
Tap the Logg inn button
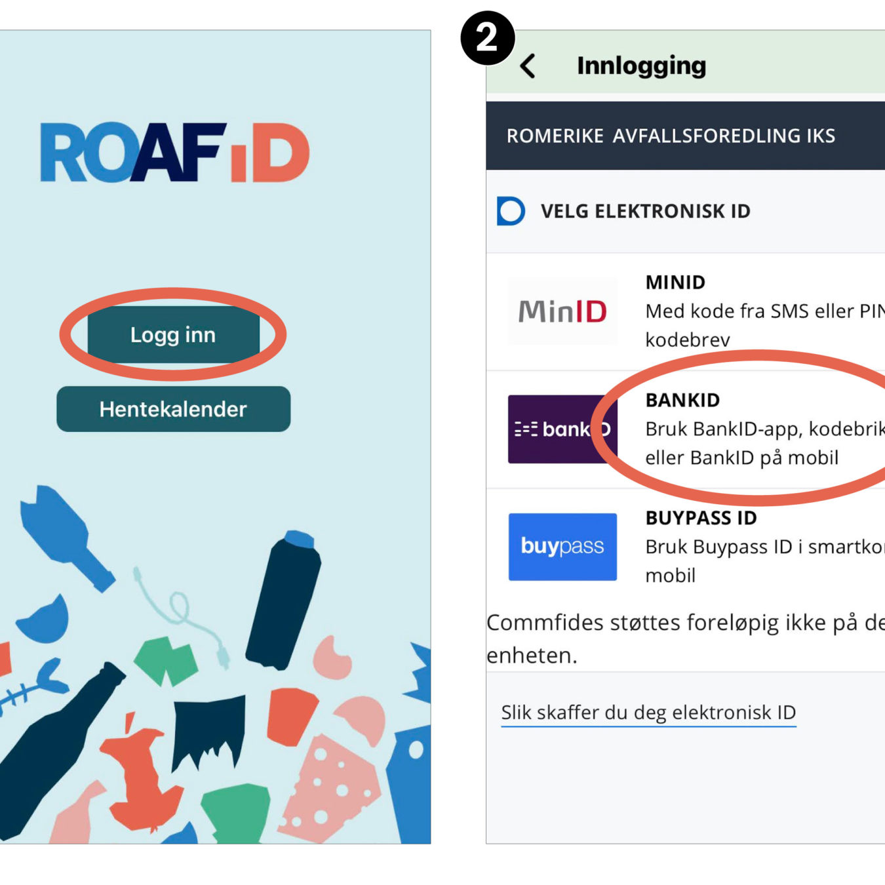tap(174, 334)
